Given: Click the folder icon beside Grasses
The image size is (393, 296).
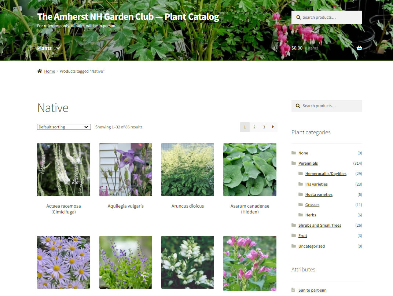Looking at the screenshot, I should point(301,204).
